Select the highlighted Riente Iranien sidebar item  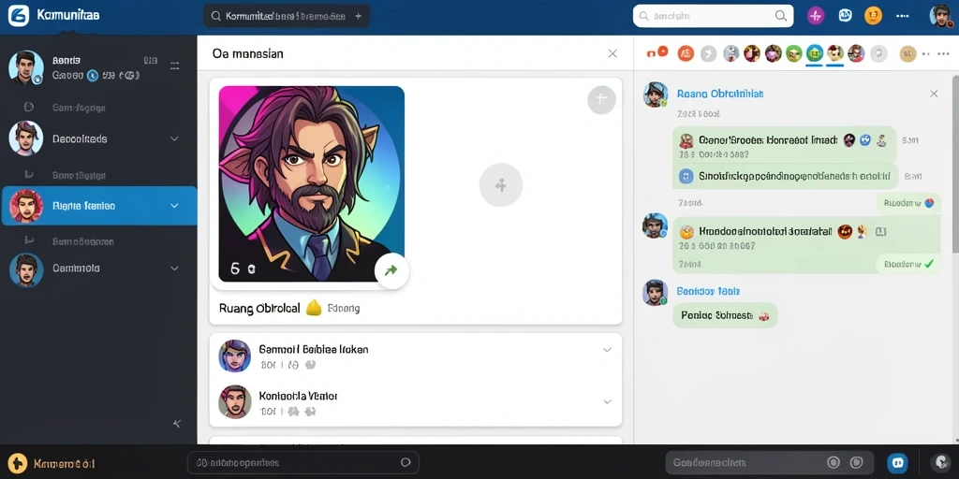98,206
